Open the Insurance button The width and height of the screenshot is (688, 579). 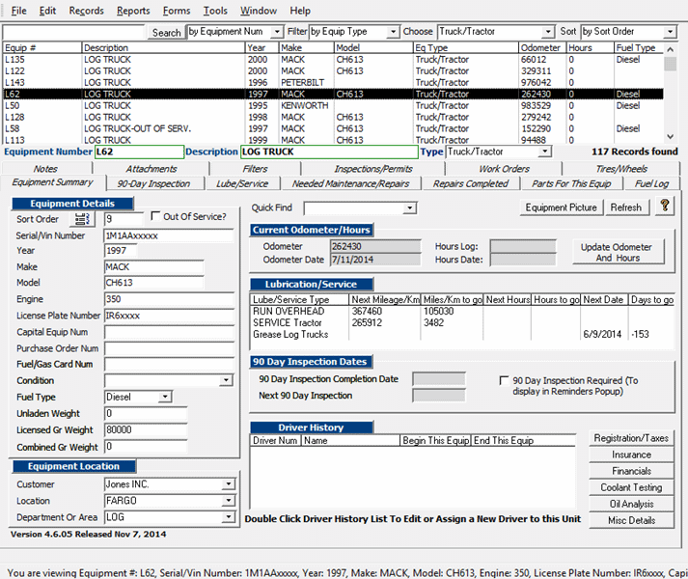(x=631, y=455)
